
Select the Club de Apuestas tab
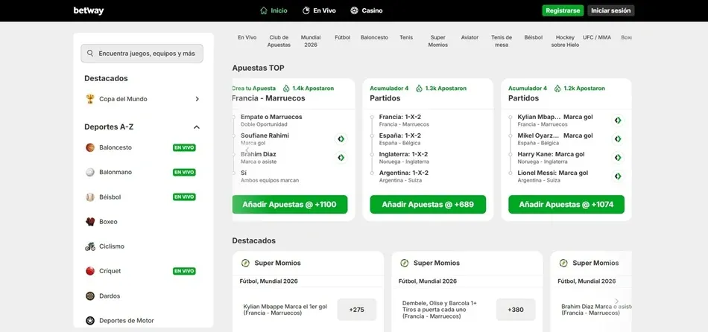[279, 41]
